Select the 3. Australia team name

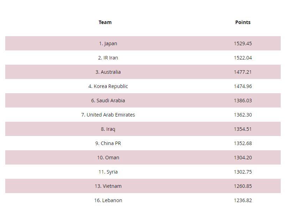point(108,72)
